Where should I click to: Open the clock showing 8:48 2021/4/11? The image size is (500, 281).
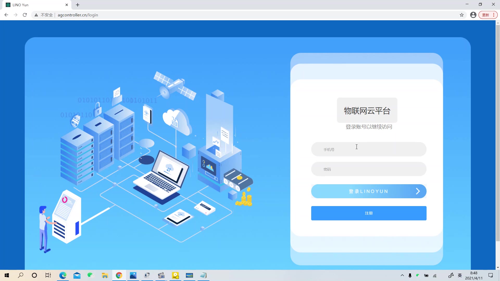click(x=474, y=276)
